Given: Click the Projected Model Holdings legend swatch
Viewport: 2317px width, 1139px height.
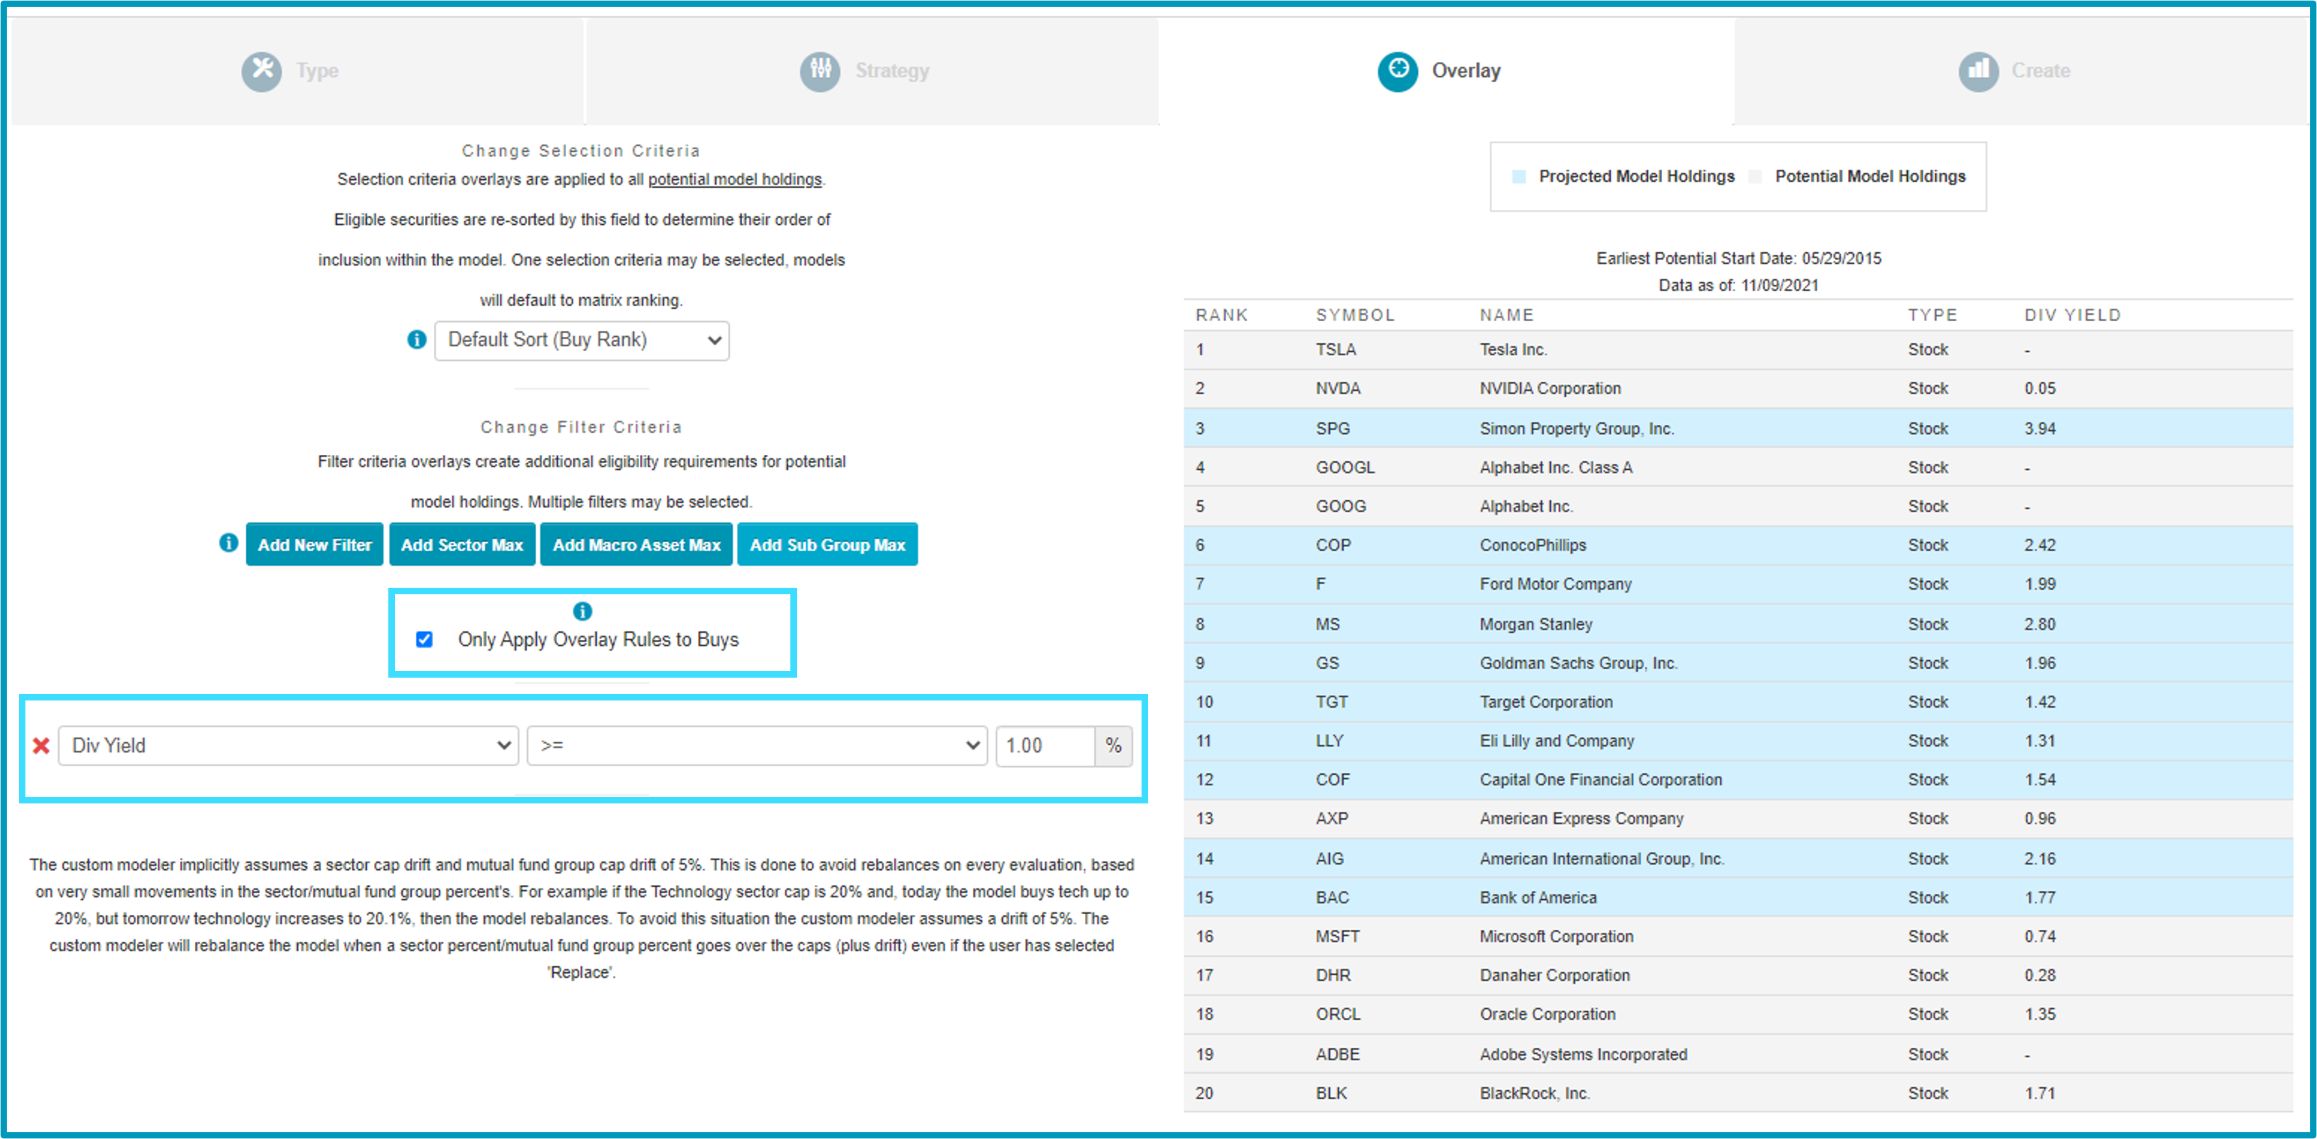Looking at the screenshot, I should (1519, 177).
